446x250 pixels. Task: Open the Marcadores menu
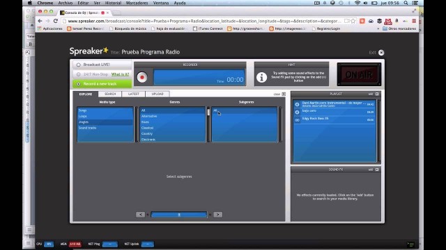pos(137,3)
